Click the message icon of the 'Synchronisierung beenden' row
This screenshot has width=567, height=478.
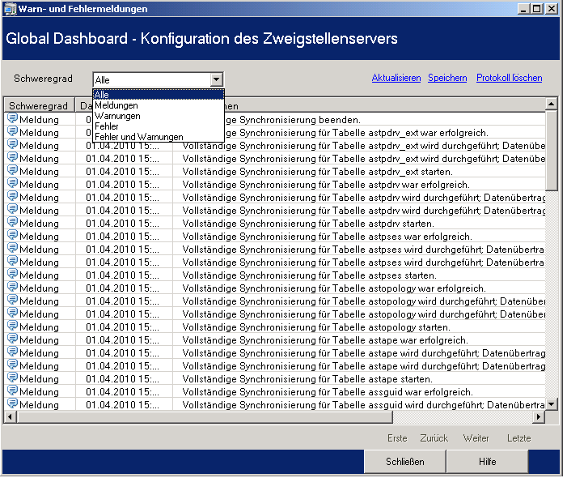12,119
